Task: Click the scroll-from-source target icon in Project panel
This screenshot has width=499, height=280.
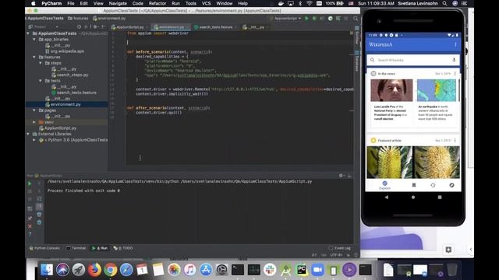Action: coord(79,27)
